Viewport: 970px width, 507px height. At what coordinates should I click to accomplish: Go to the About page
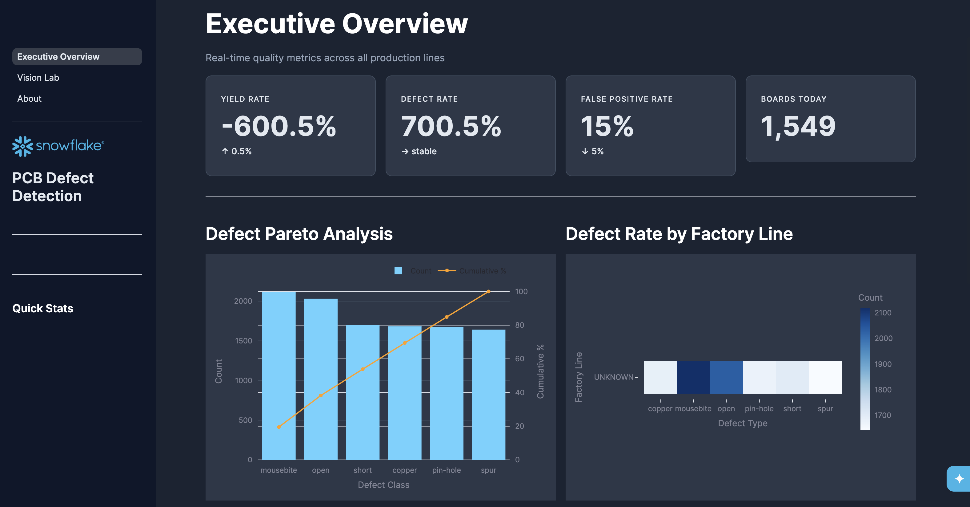tap(29, 99)
